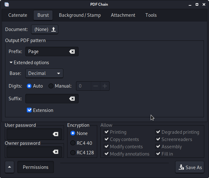Click the Save As button
Image resolution: width=209 pixels, height=178 pixels.
click(190, 167)
